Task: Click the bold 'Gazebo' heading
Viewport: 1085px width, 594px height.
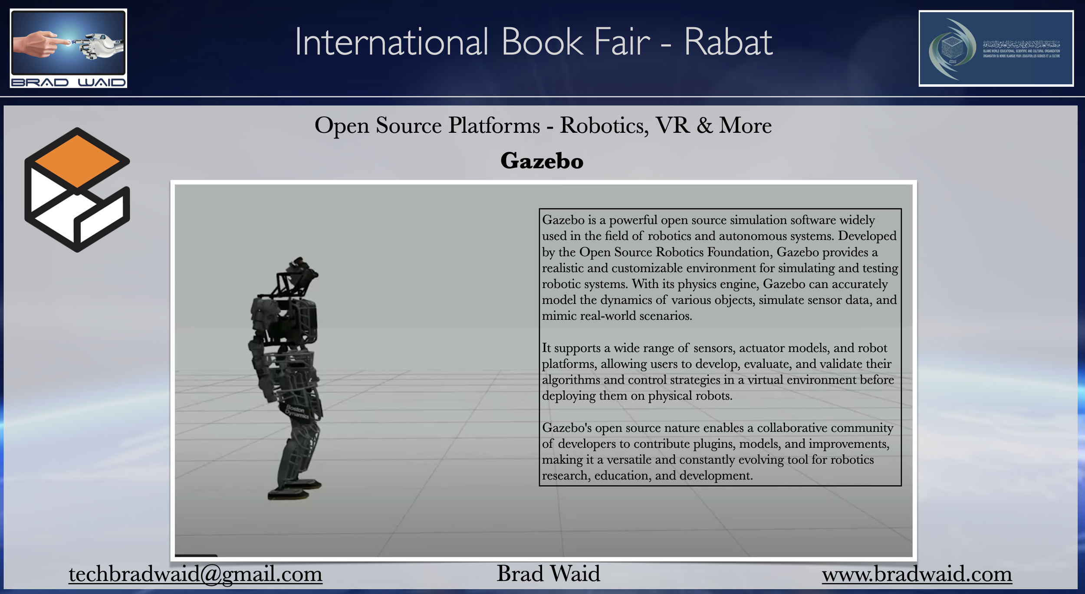Action: (542, 161)
